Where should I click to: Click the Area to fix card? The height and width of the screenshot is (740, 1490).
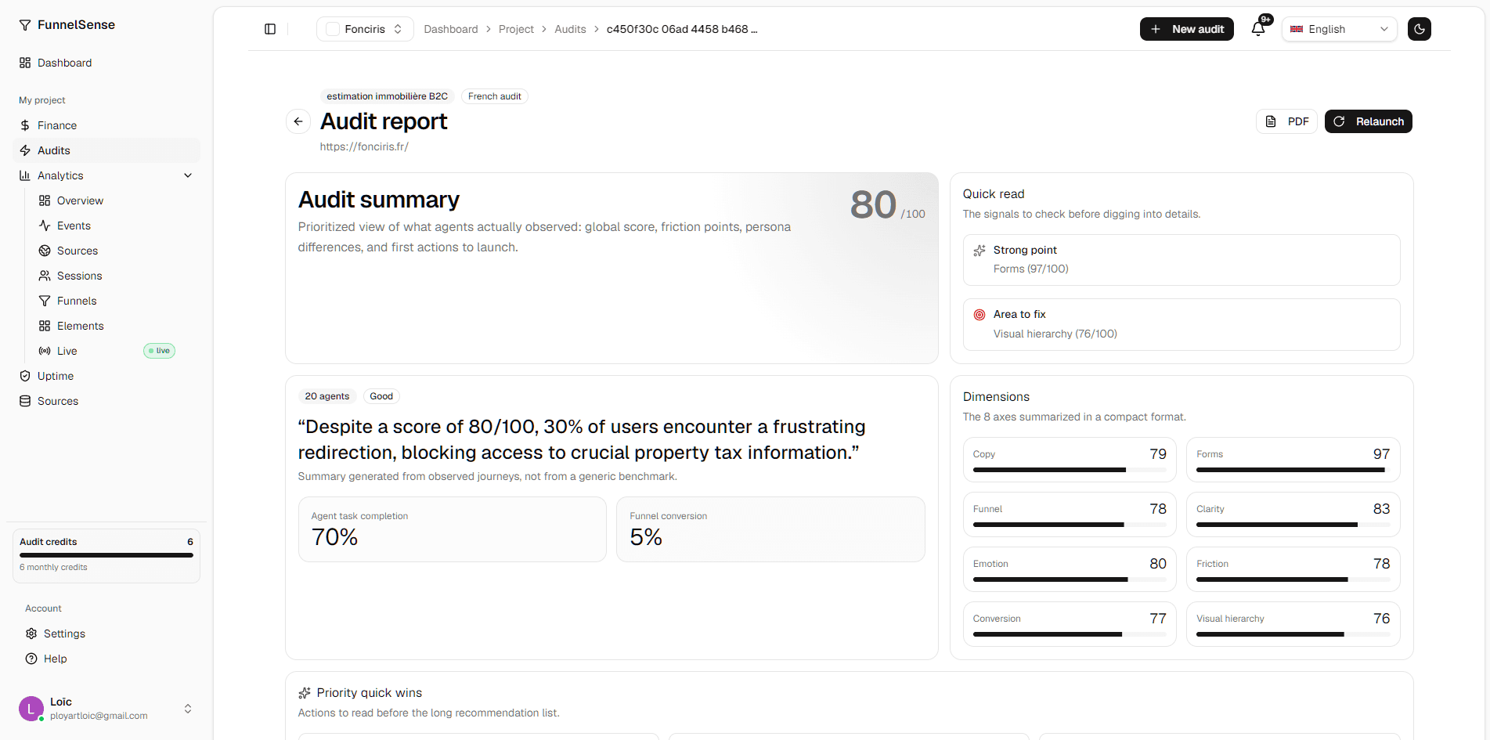click(1182, 324)
